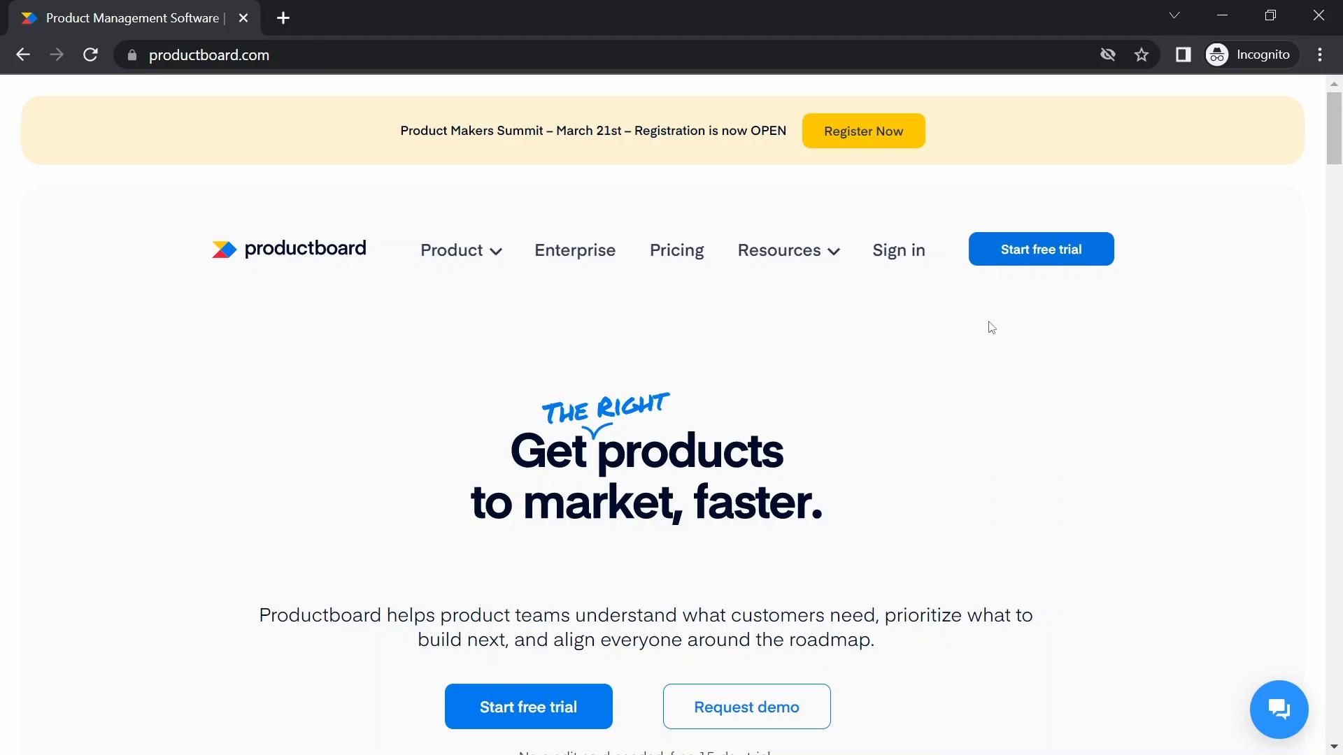Image resolution: width=1343 pixels, height=755 pixels.
Task: Click the browser refresh icon
Action: [x=90, y=55]
